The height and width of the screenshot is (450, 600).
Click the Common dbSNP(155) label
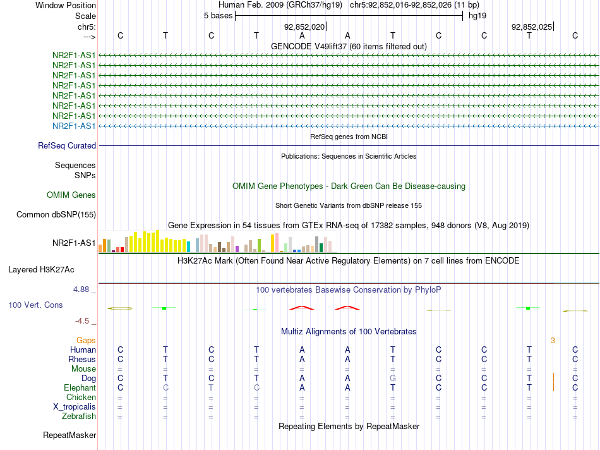[x=56, y=214]
